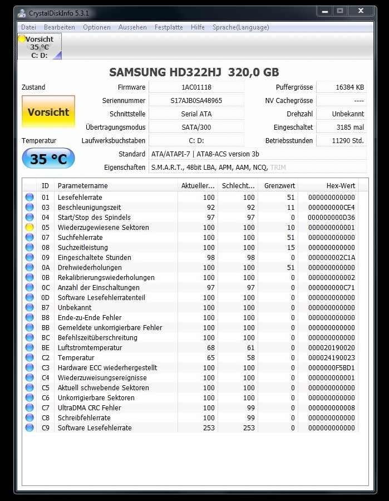The width and height of the screenshot is (389, 501).
Task: Click the Grenzwert column header
Action: point(278,185)
